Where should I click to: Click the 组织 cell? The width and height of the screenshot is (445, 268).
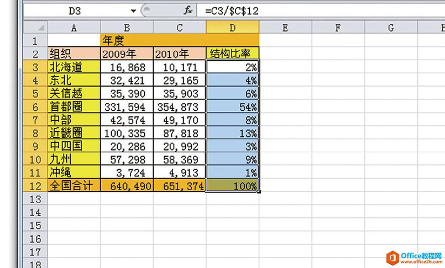click(74, 53)
